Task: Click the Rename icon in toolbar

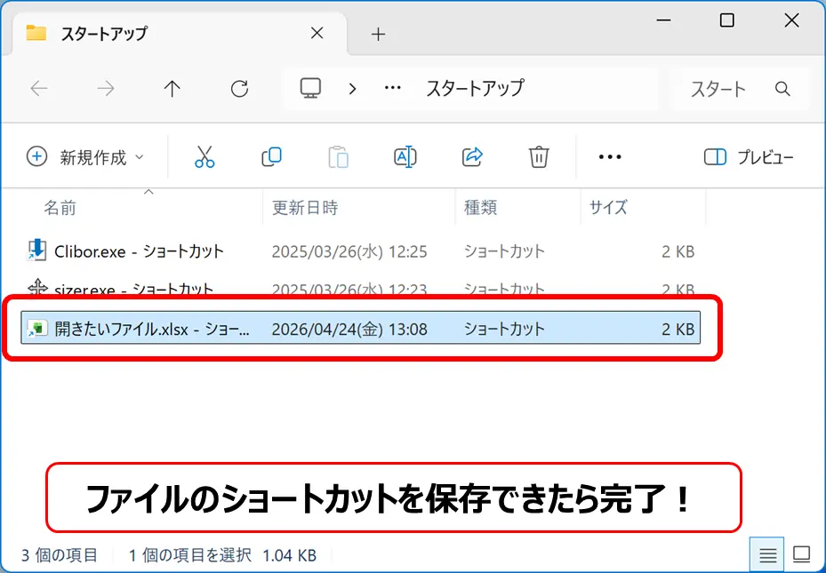Action: (405, 157)
